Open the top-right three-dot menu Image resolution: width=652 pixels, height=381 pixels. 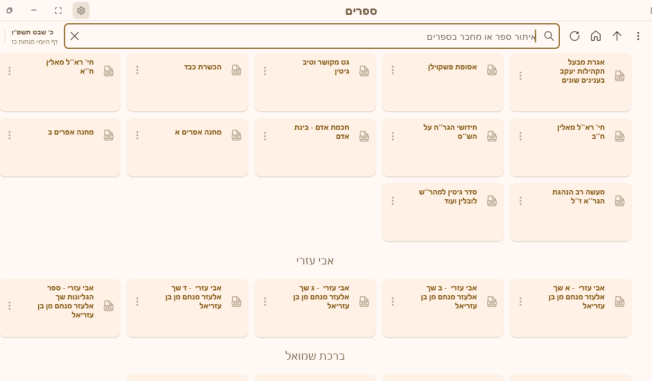tap(638, 36)
